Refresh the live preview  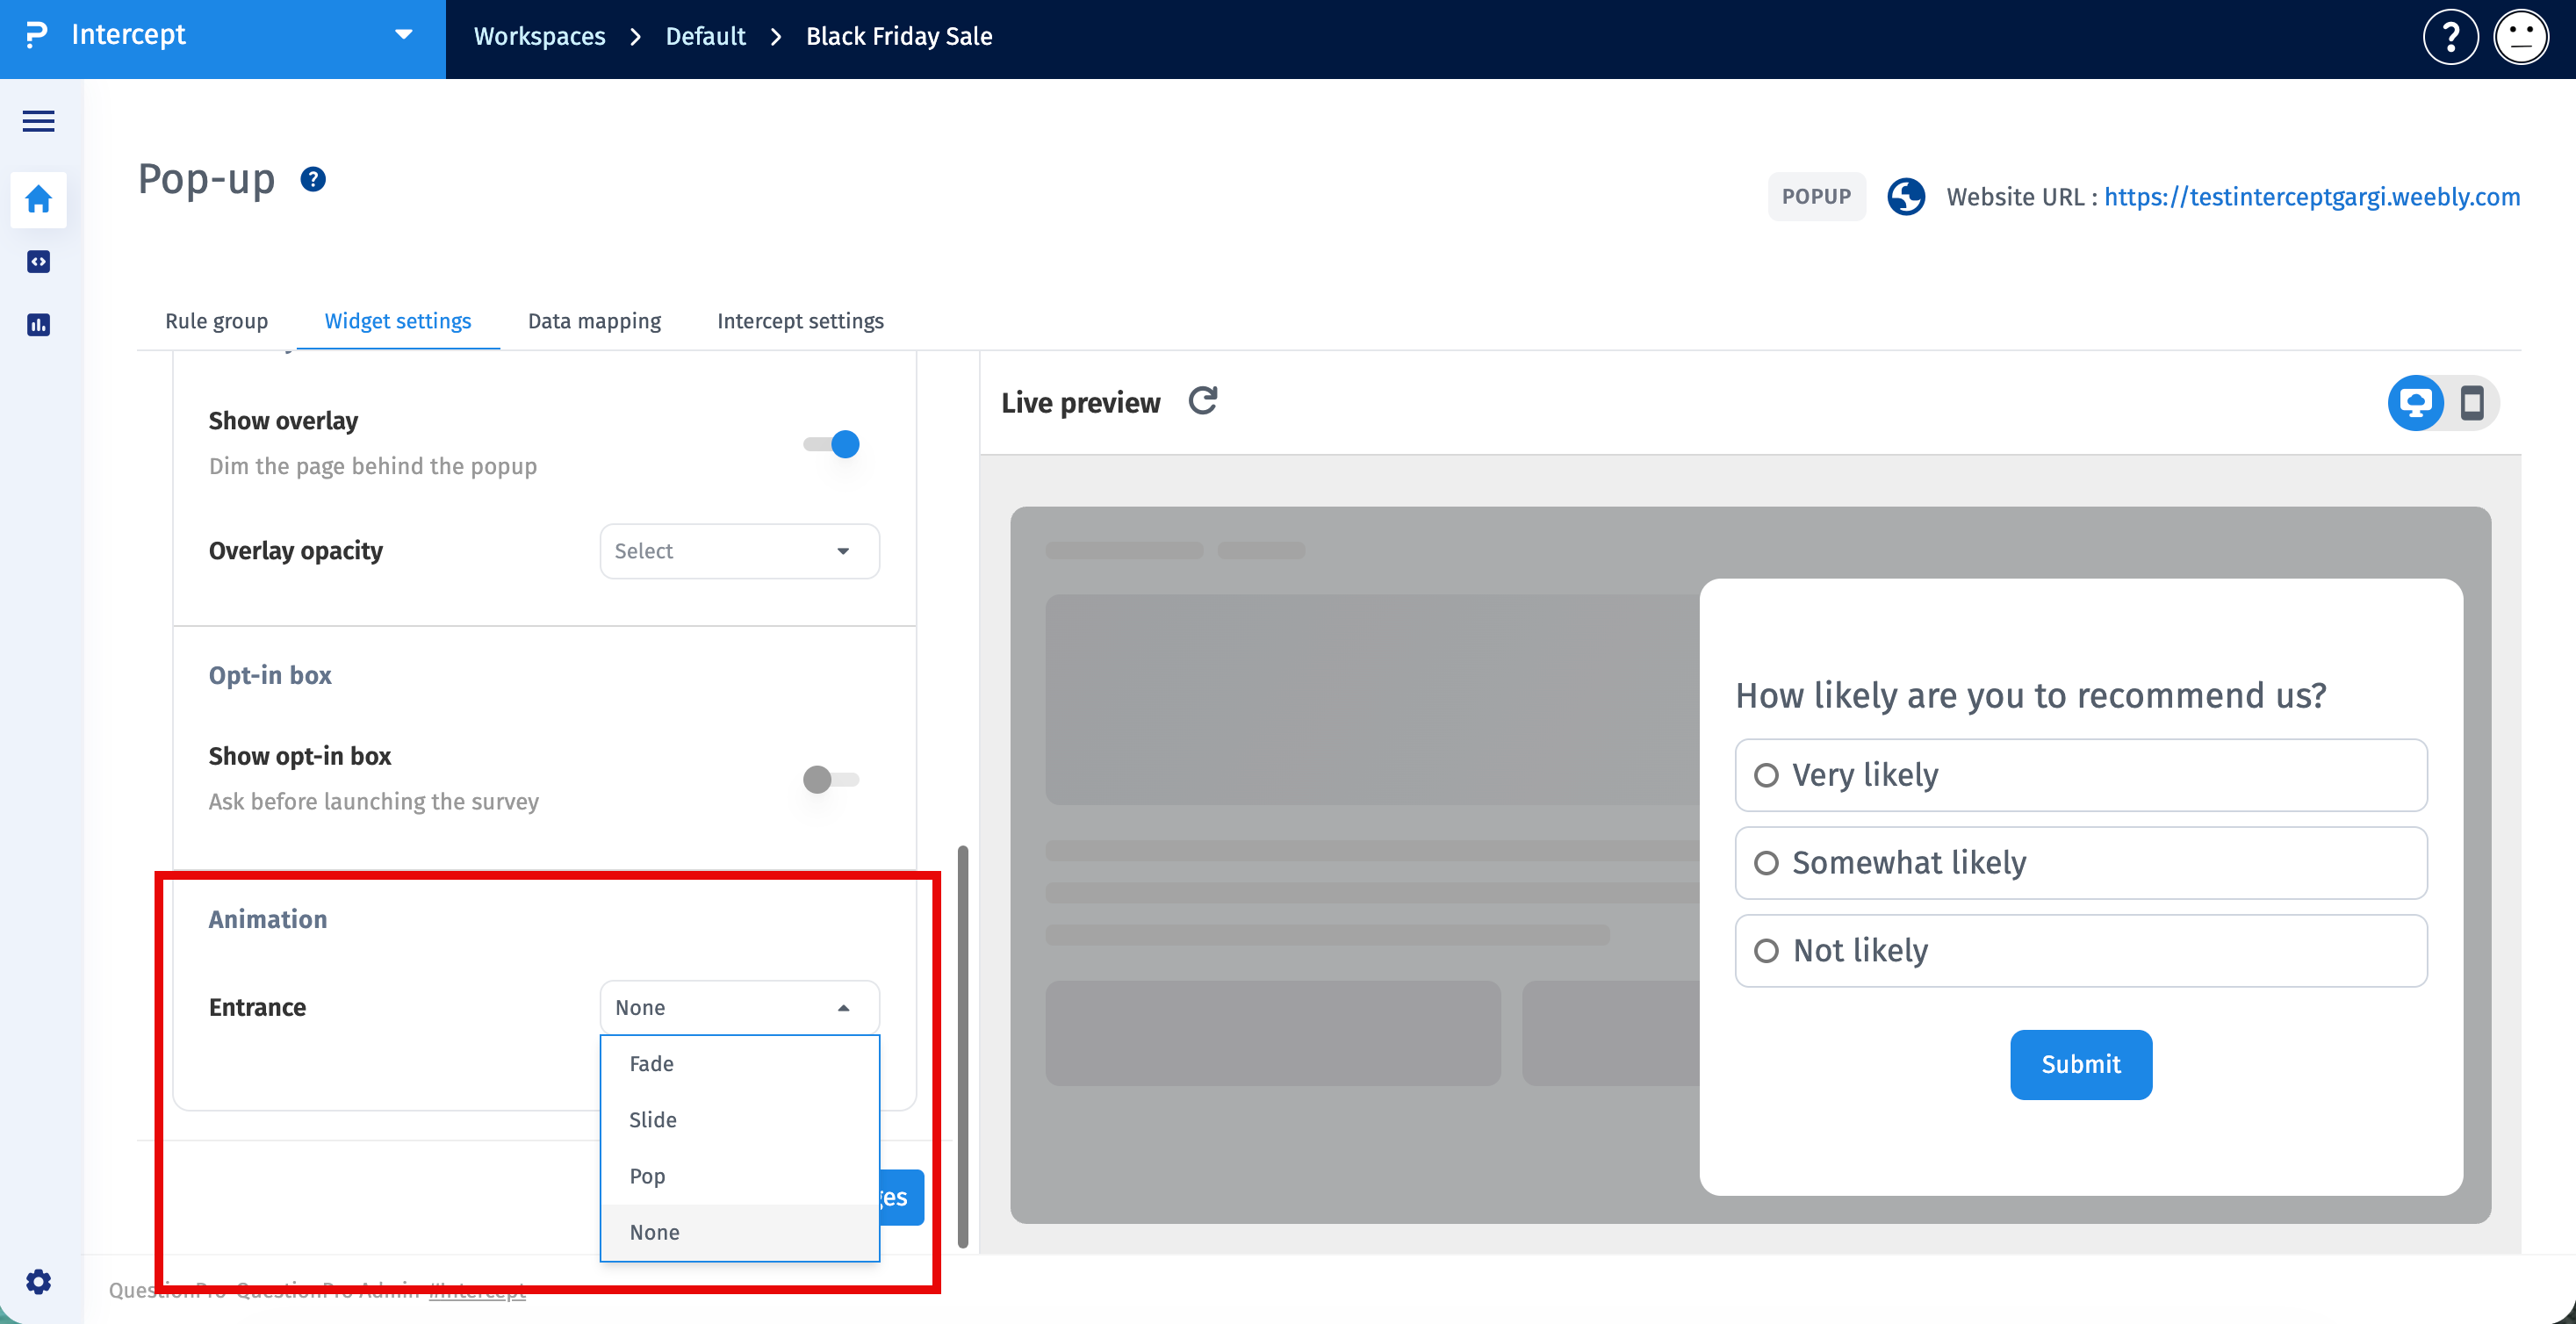(x=1202, y=401)
